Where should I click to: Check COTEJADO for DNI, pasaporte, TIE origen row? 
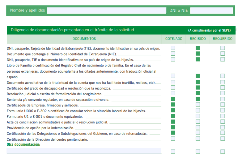pos(173,48)
